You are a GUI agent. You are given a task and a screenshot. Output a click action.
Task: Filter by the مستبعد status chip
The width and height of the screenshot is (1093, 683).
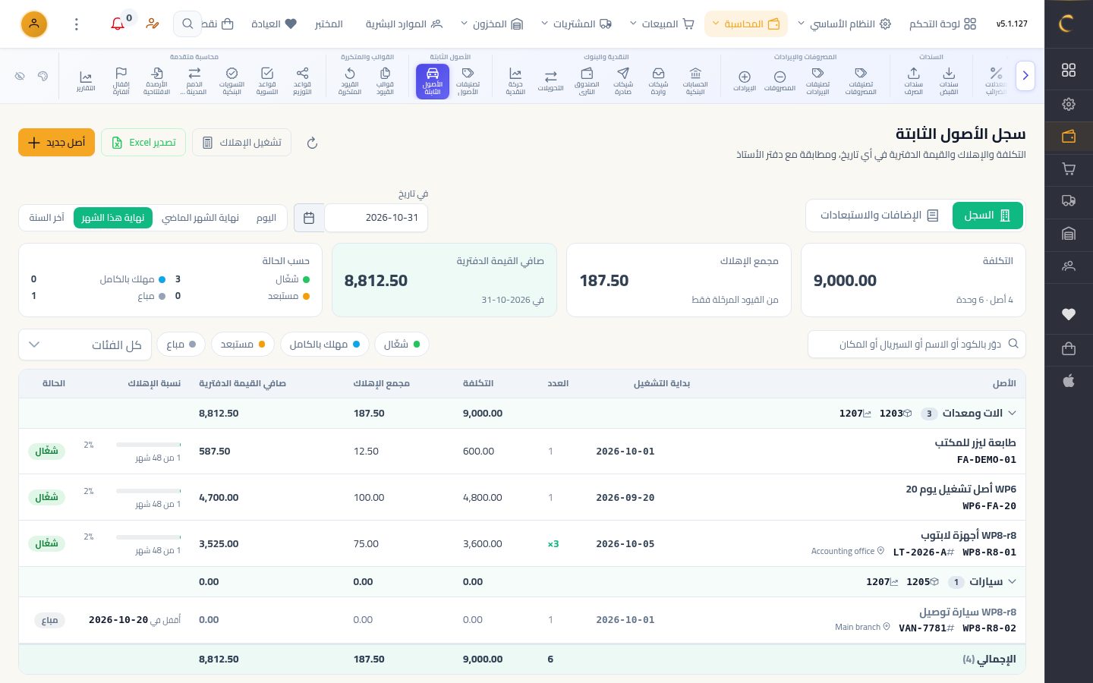pyautogui.click(x=243, y=345)
